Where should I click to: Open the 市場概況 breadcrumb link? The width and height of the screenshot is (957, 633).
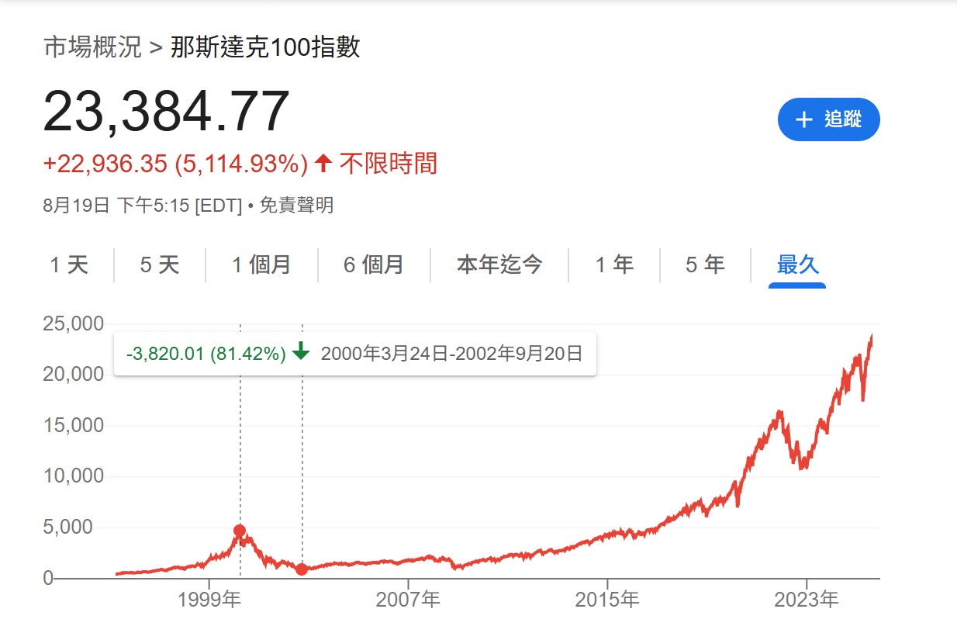[x=92, y=47]
